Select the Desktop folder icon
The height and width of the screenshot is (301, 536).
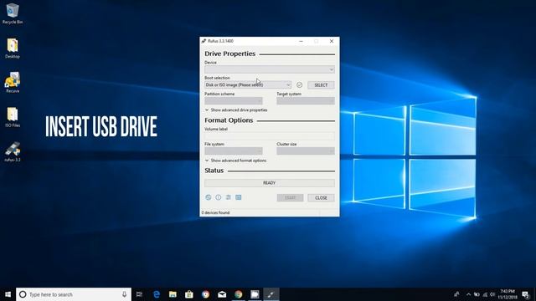pos(13,48)
